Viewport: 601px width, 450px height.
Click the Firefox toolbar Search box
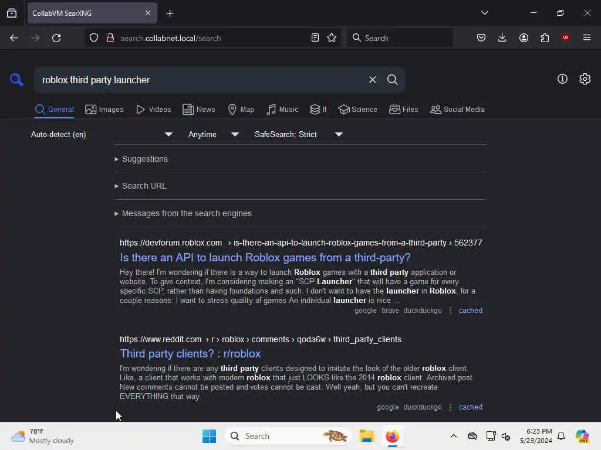point(400,38)
